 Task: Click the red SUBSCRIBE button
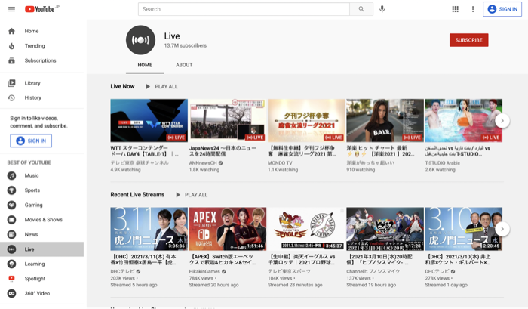click(468, 40)
